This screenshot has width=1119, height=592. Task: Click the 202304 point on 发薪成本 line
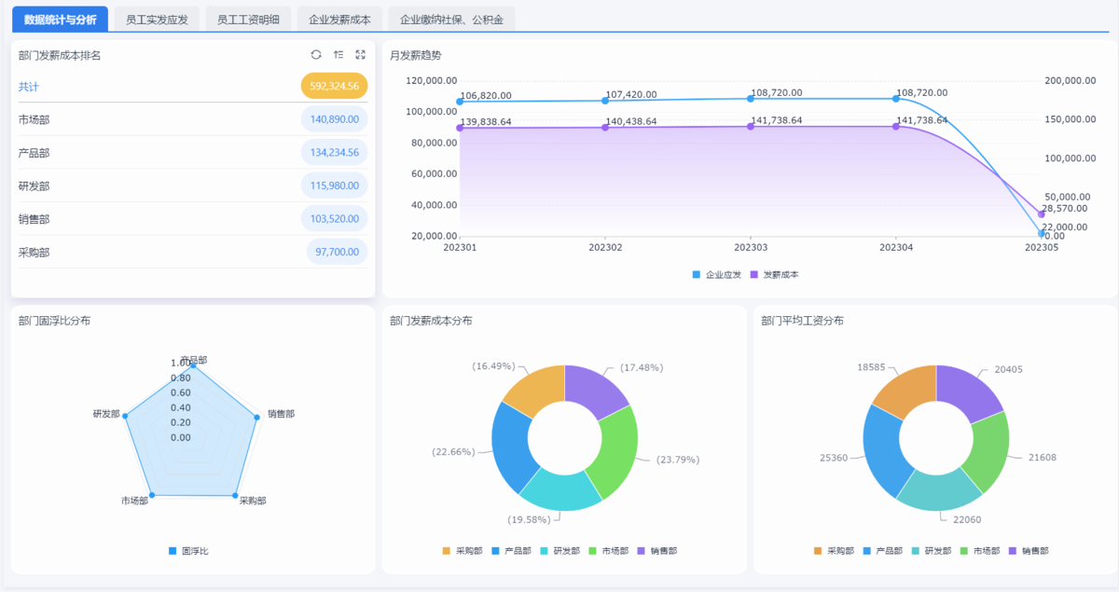[x=896, y=126]
